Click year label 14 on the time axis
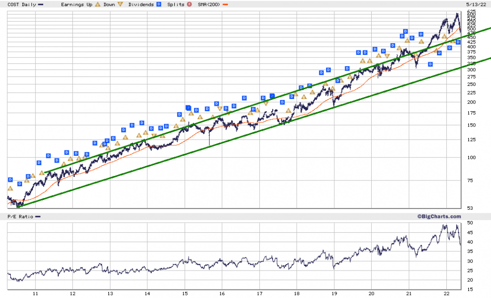The image size is (491, 298). coord(147,293)
